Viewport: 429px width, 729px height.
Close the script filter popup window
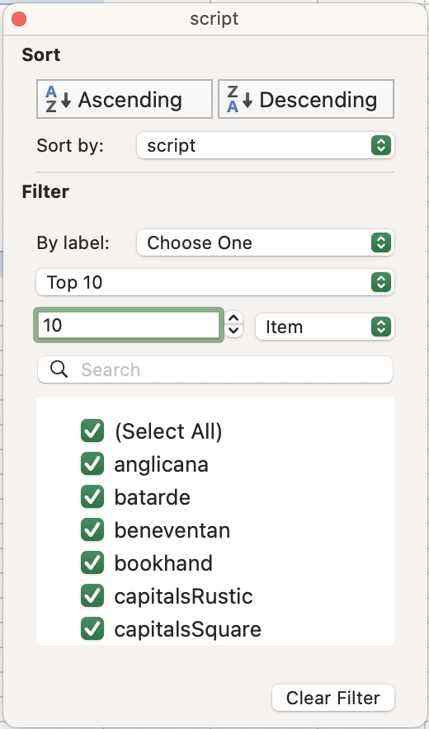tap(19, 19)
